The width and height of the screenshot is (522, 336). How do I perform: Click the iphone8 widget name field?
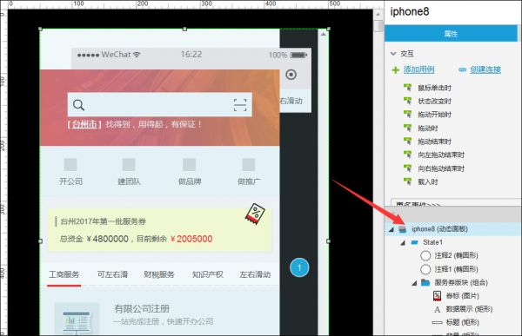coord(452,11)
